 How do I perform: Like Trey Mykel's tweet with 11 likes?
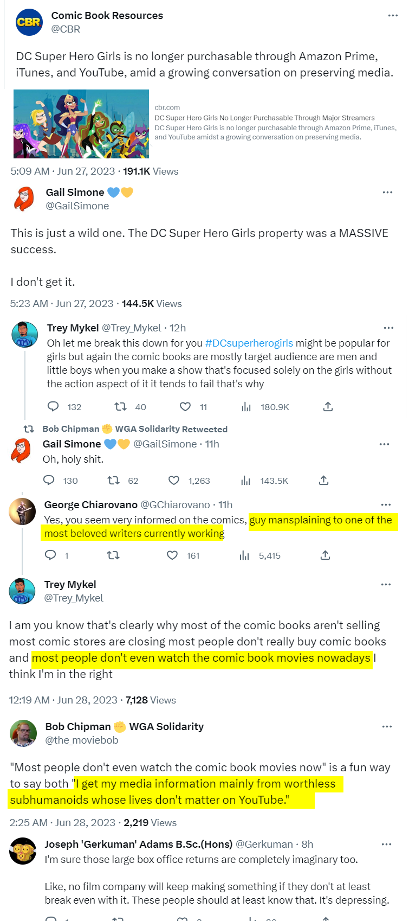click(185, 407)
